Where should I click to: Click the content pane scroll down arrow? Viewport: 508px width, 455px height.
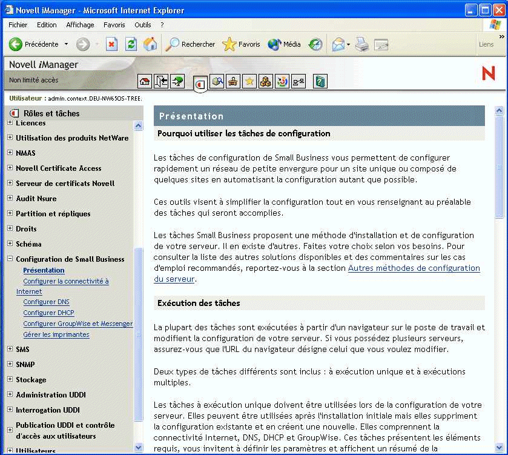click(500, 448)
